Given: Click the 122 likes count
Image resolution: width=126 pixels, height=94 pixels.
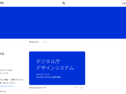Looking at the screenshot, I should coord(77,88).
